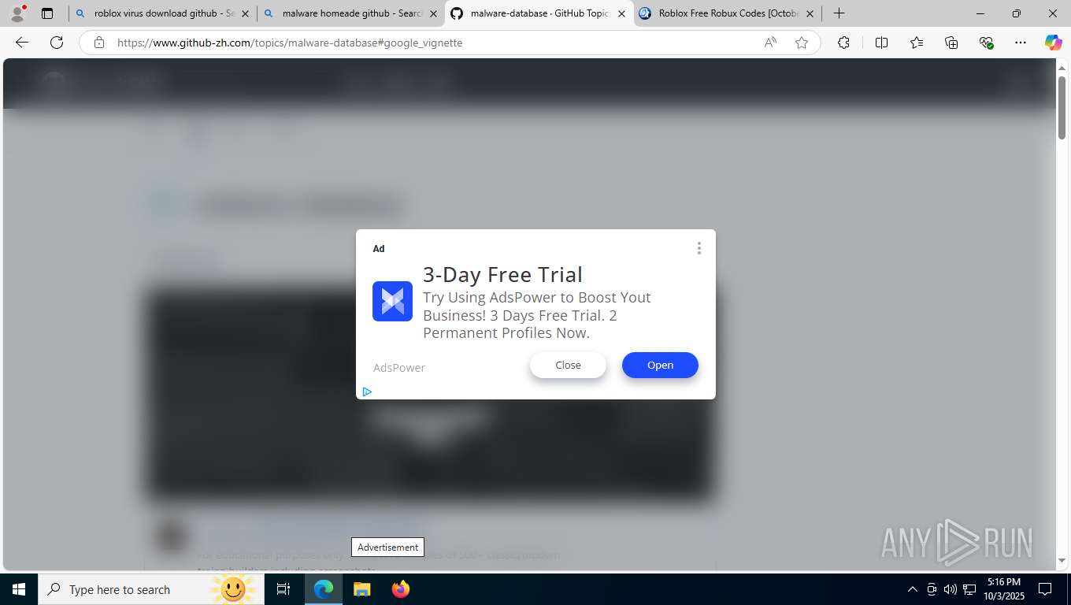The image size is (1071, 605).
Task: Click the taskbar search box
Action: [x=150, y=589]
